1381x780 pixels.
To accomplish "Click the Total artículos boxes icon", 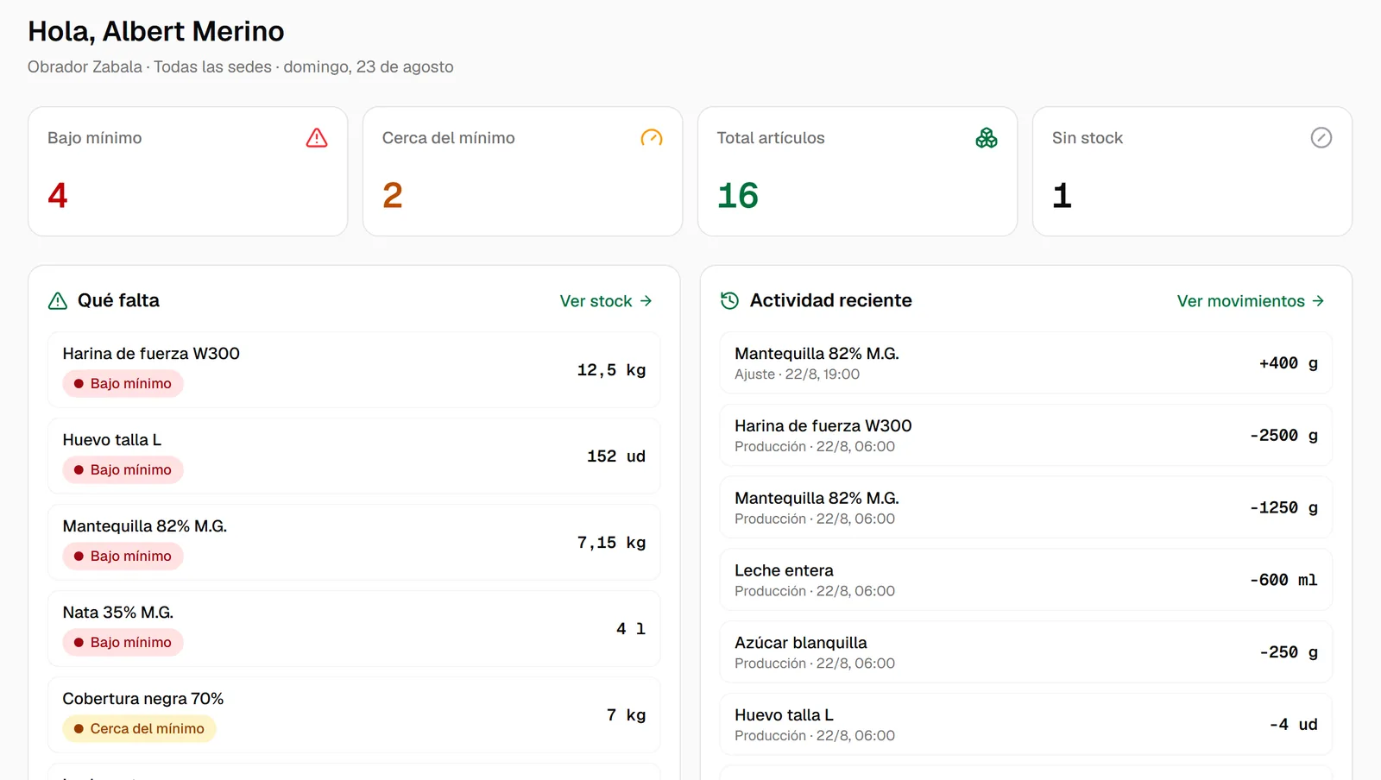I will [x=987, y=138].
